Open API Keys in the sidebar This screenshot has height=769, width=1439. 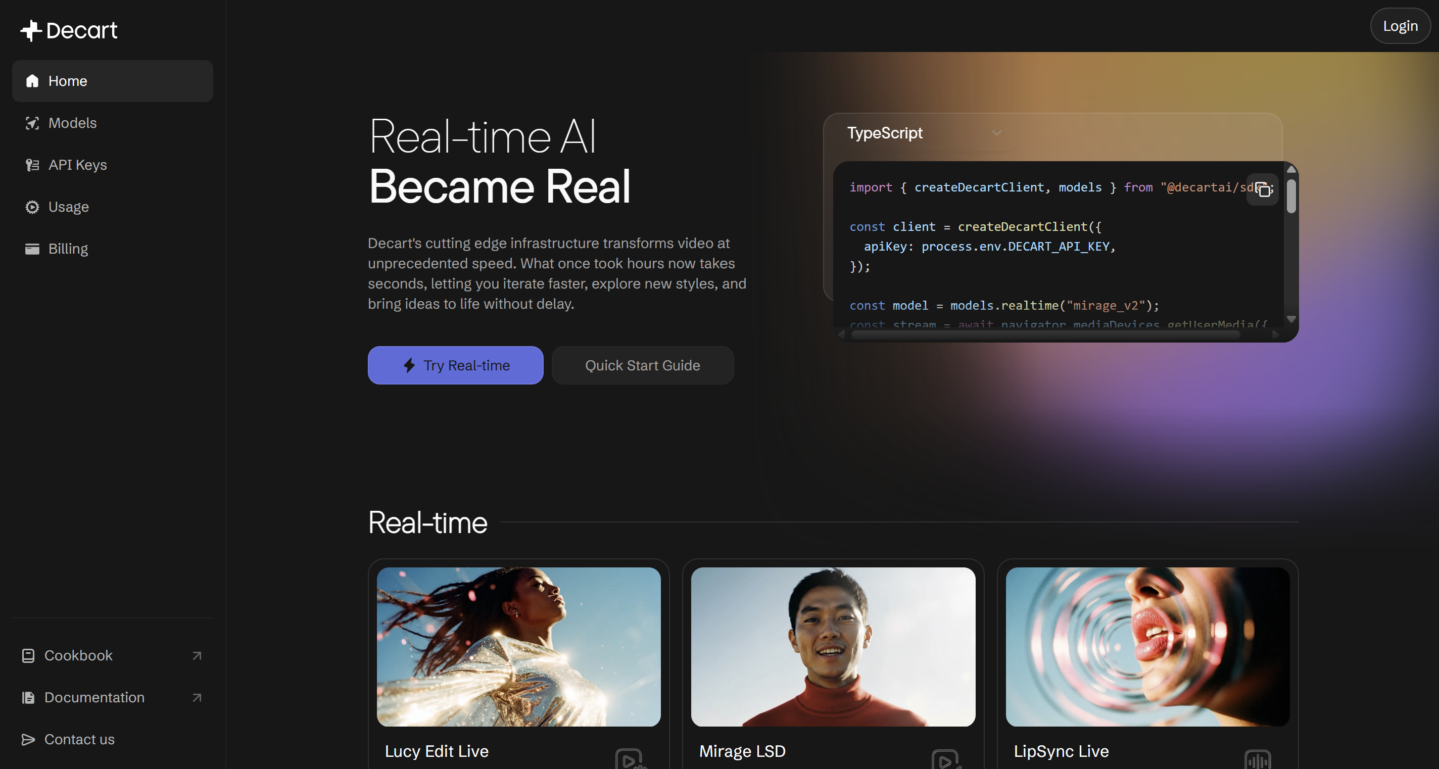pyautogui.click(x=112, y=165)
